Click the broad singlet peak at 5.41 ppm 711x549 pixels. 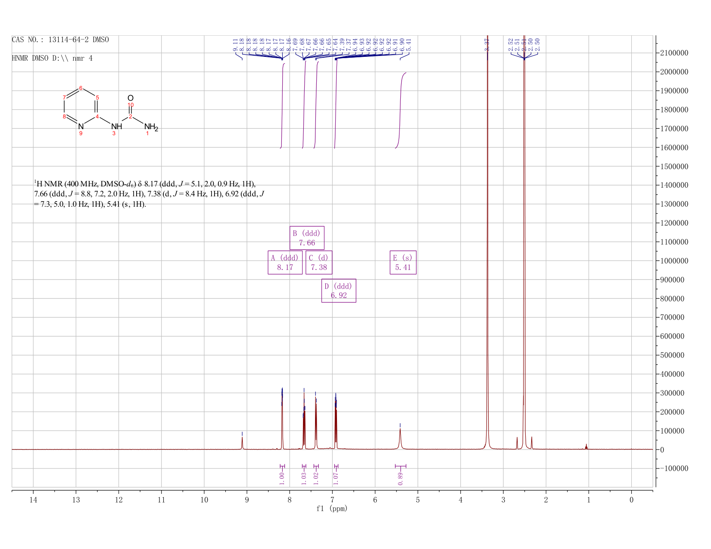[400, 438]
